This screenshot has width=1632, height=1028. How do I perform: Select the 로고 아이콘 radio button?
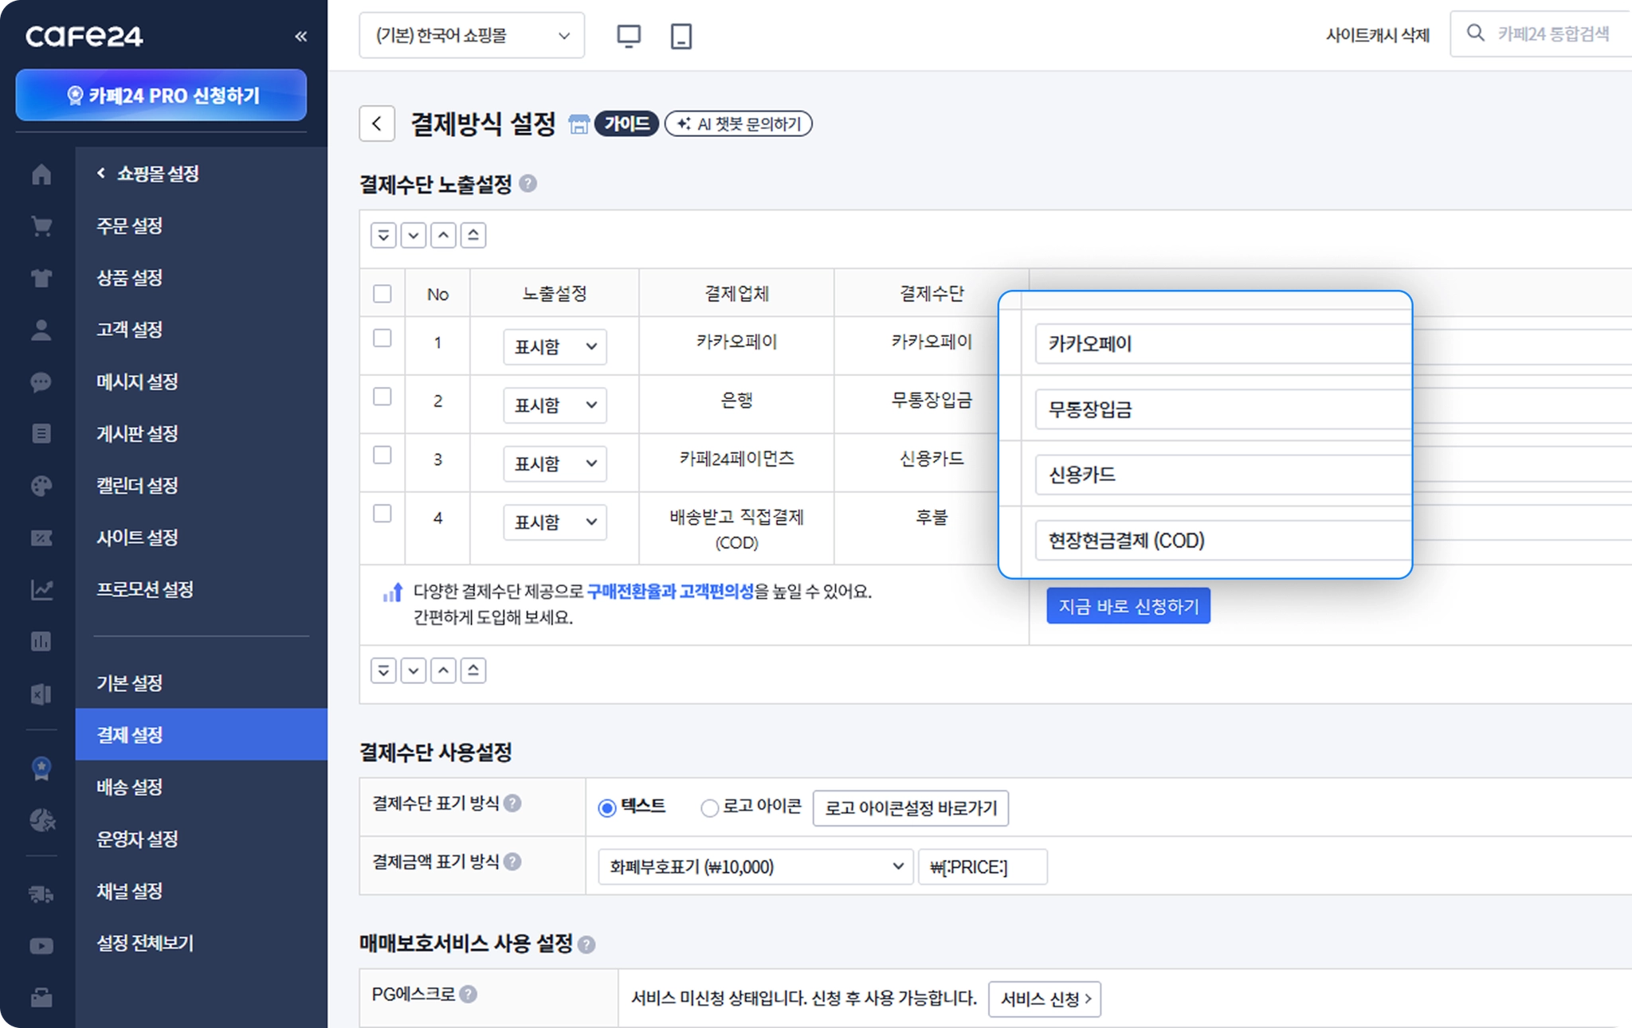coord(709,808)
